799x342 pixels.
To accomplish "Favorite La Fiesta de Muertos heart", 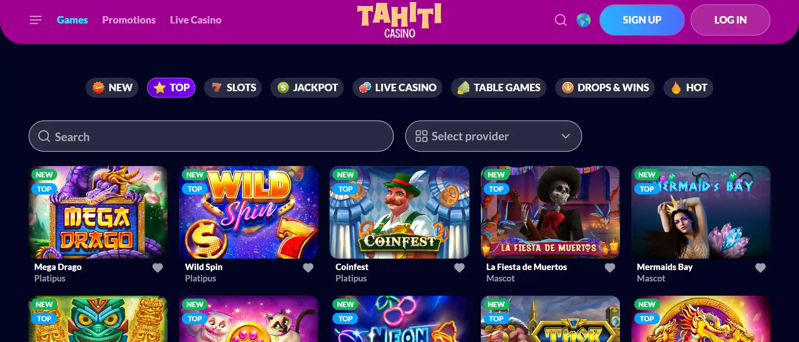I will (610, 268).
